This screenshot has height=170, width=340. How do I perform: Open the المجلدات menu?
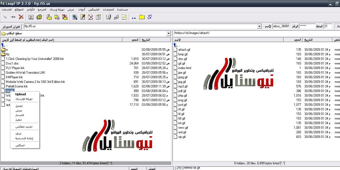tap(109, 9)
